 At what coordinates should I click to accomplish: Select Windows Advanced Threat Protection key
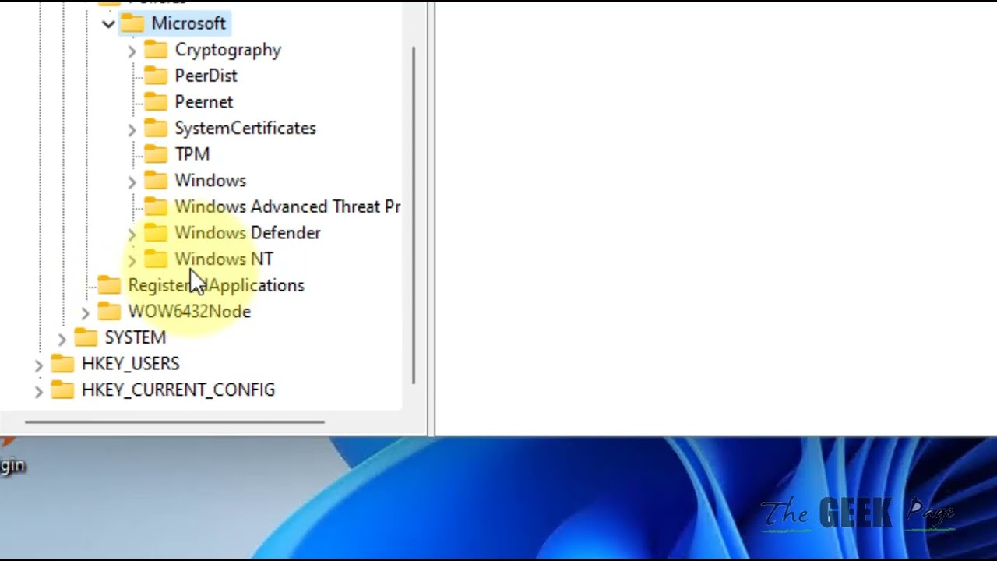(287, 206)
